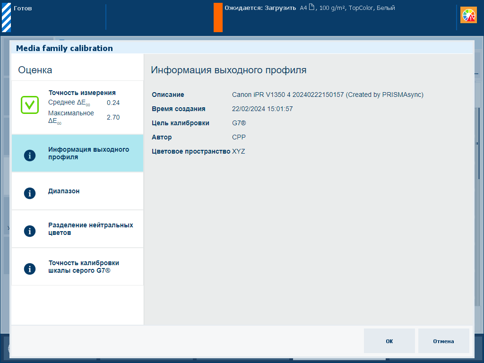484x363 pixels.
Task: Select Информация выходного профиля tab
Action: coord(78,153)
